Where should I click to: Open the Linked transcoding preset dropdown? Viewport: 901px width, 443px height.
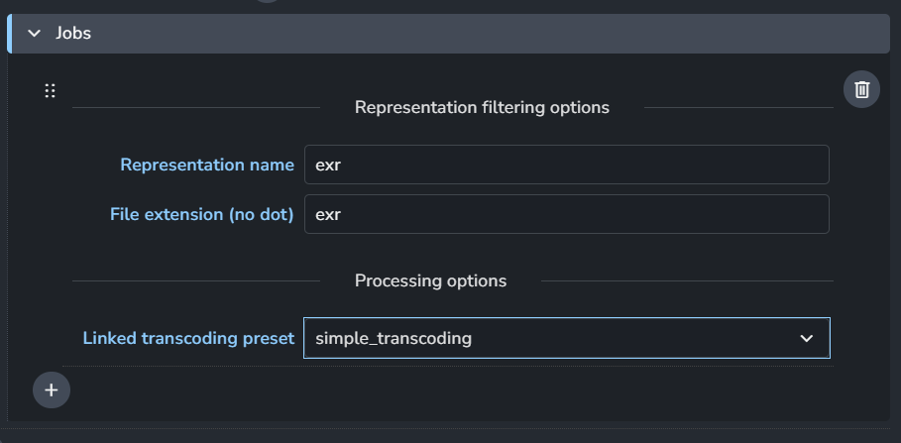[x=567, y=338]
